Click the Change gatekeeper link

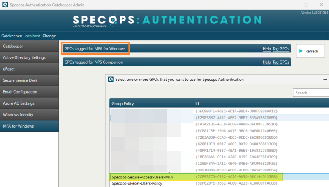point(49,36)
